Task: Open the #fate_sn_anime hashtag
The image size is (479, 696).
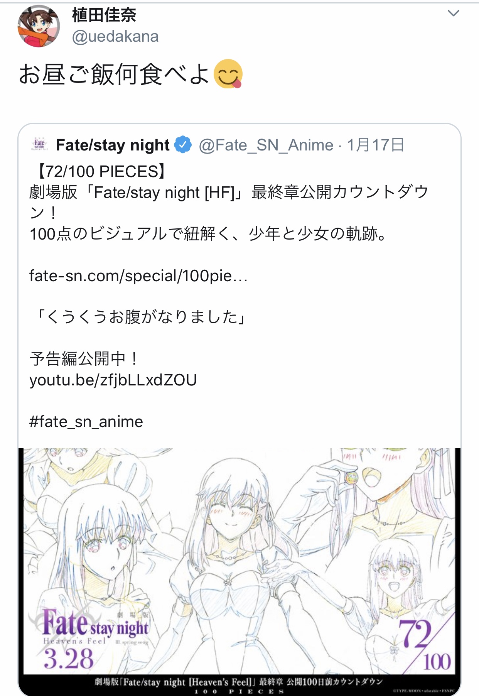Action: coord(86,422)
